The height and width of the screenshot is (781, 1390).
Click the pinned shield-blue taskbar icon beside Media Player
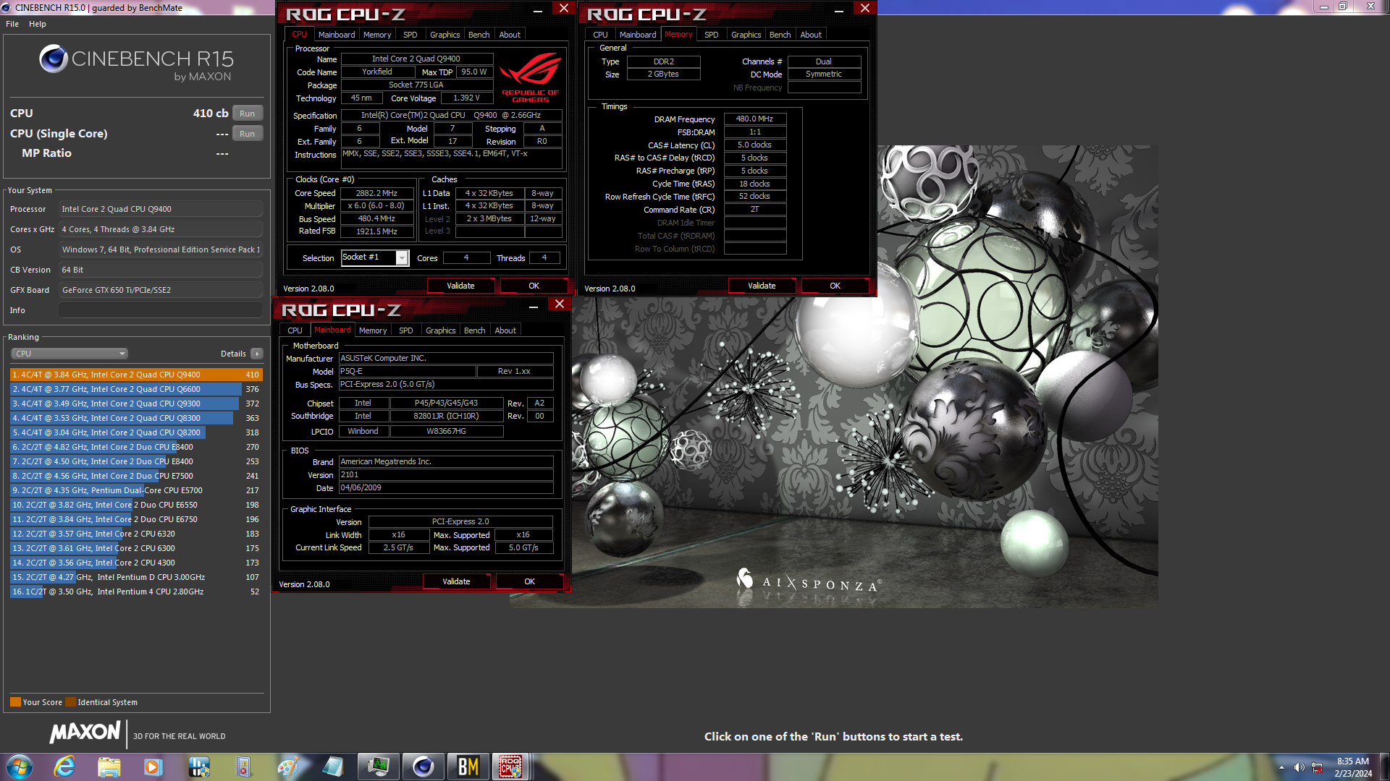click(x=198, y=767)
